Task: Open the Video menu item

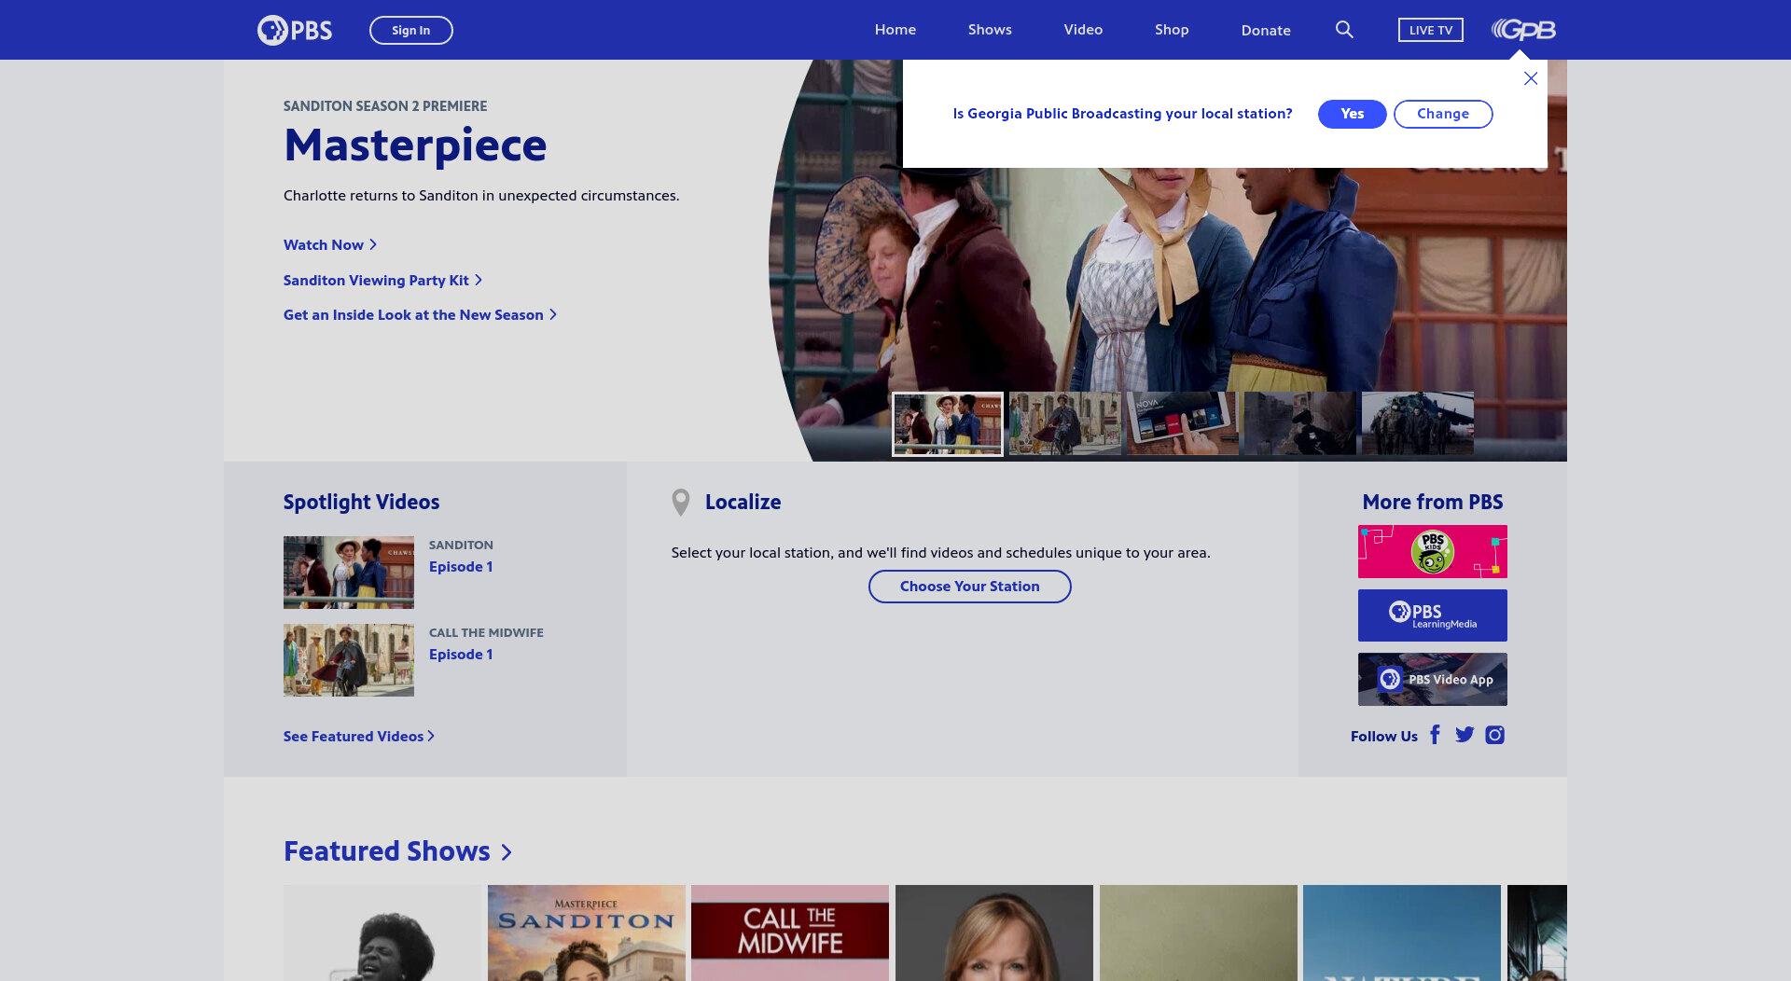Action: click(1083, 30)
